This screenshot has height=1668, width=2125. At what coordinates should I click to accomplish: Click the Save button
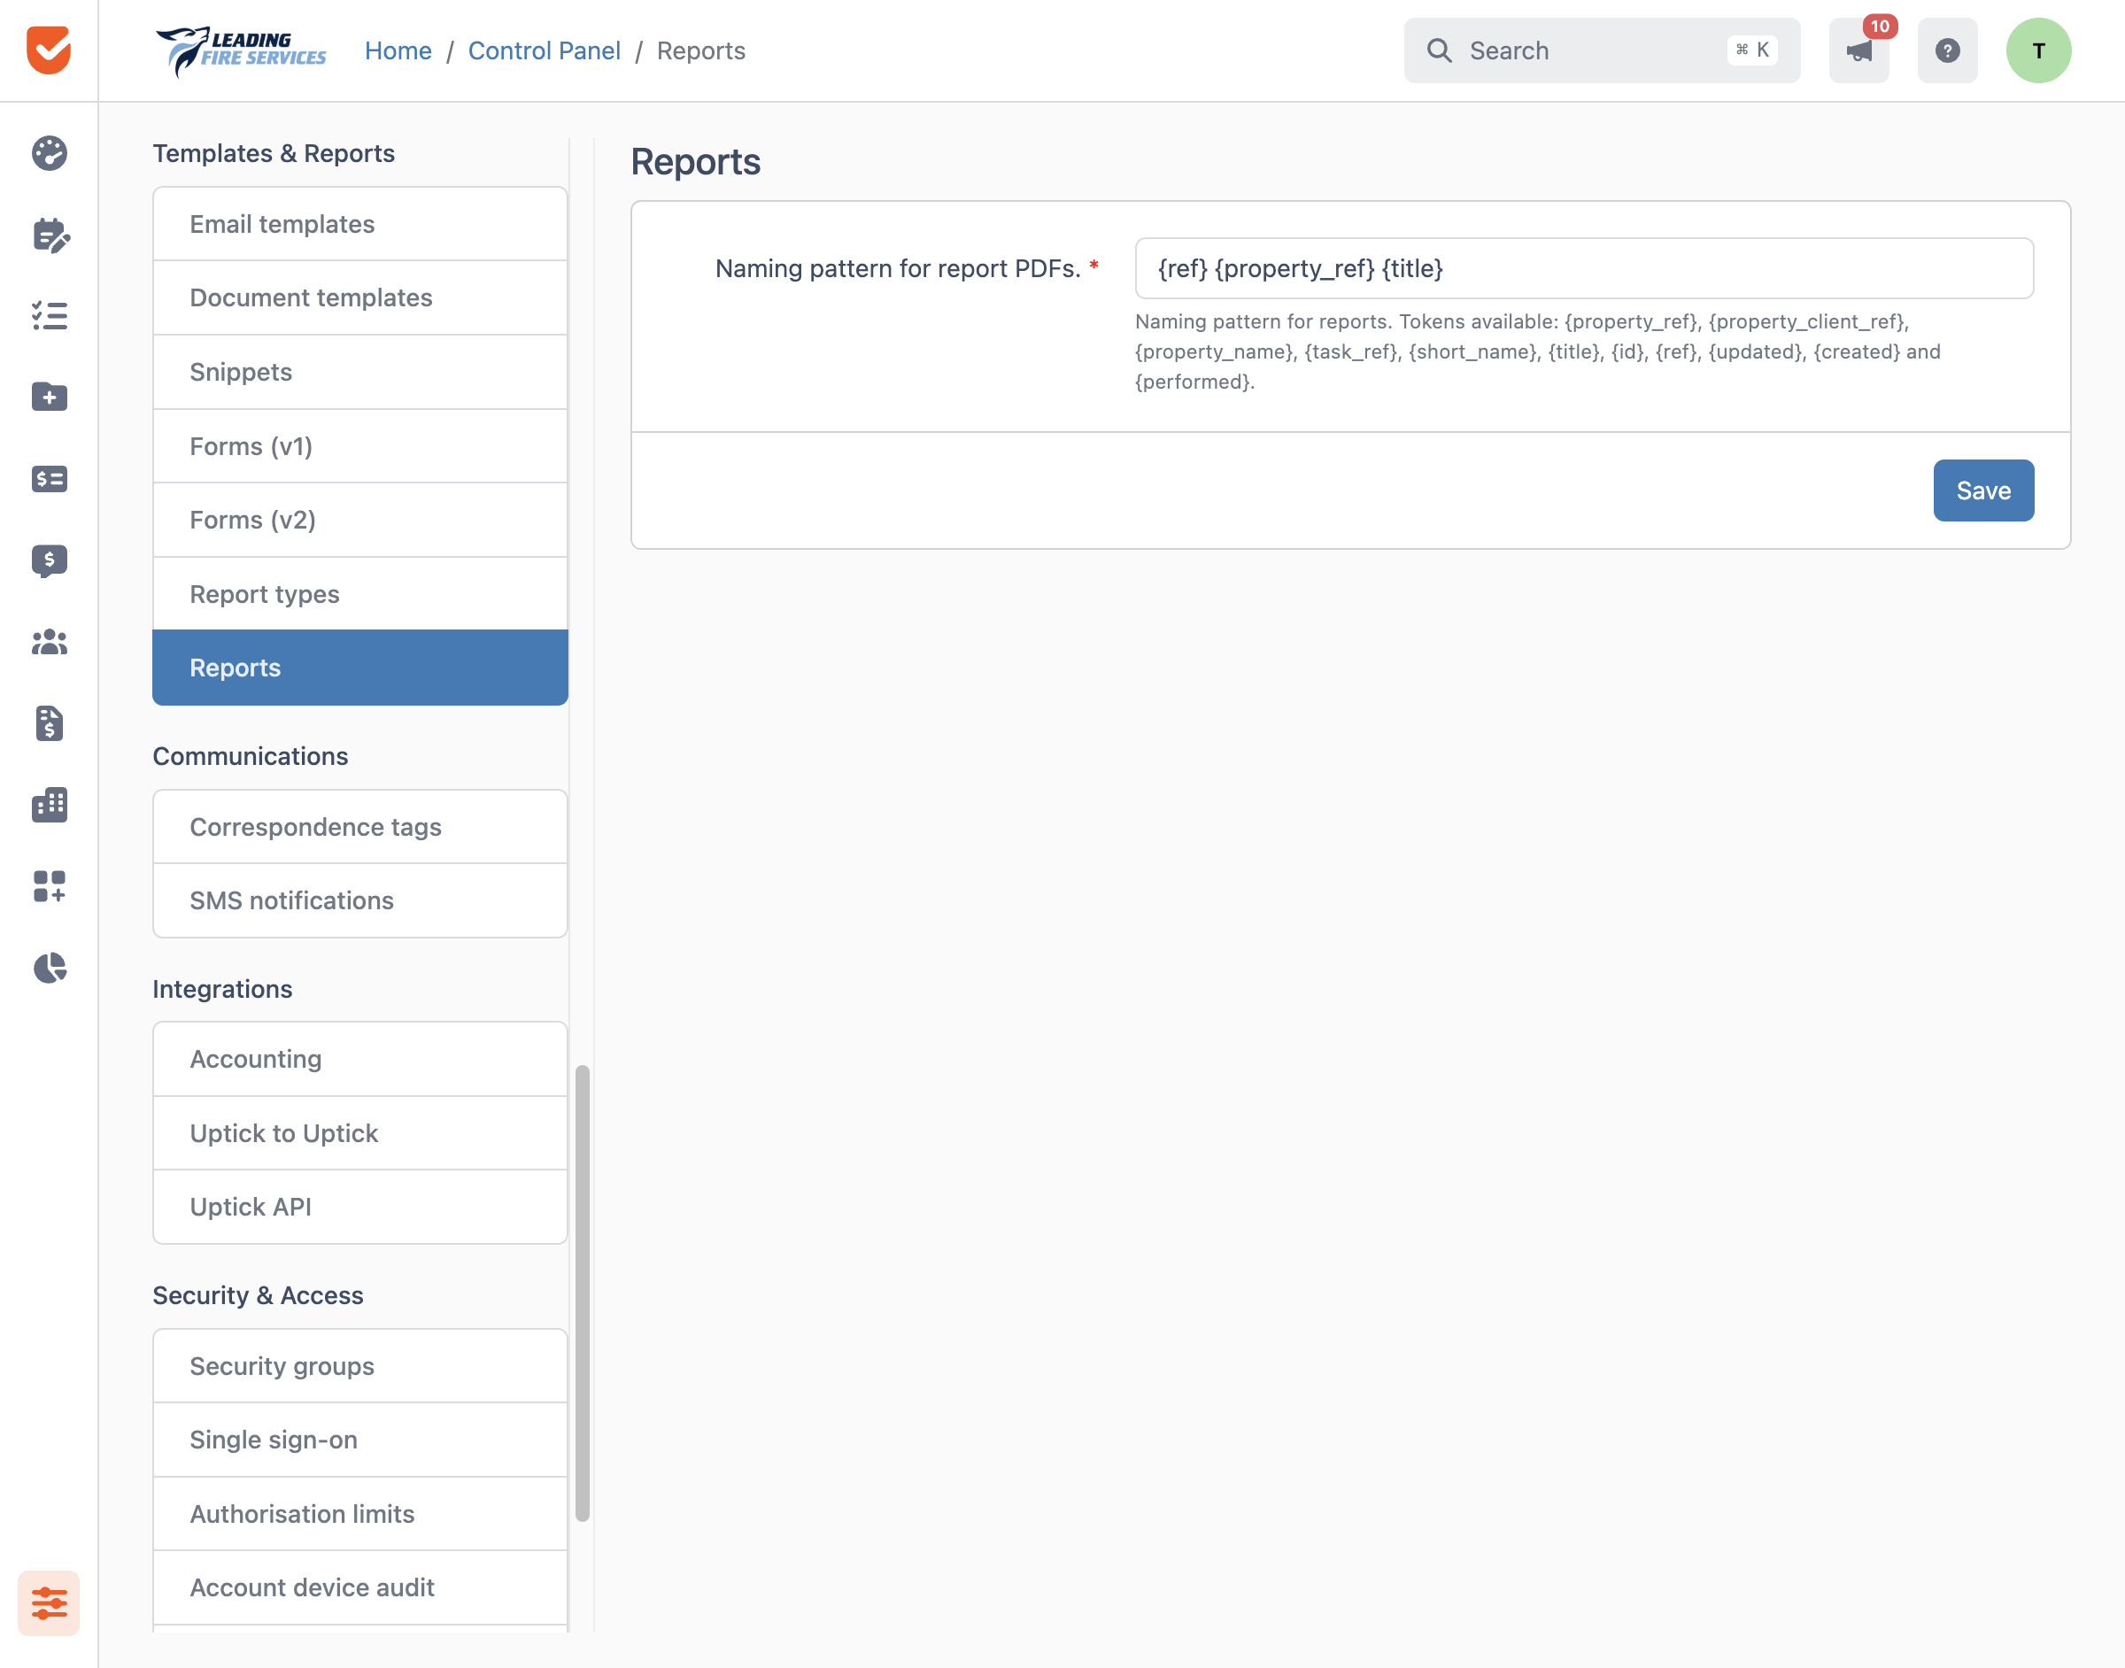1983,490
